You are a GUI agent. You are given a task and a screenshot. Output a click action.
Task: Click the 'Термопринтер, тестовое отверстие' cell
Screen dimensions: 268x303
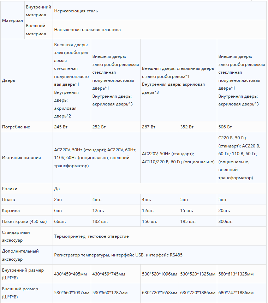pos(160,236)
